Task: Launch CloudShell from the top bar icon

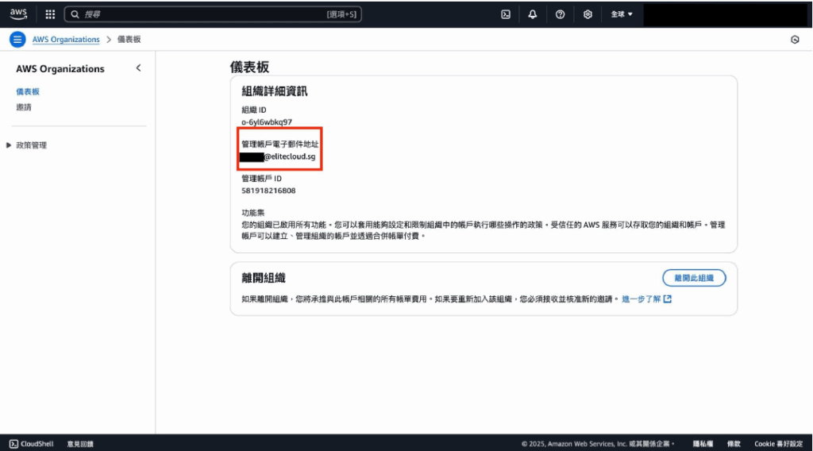Action: click(x=506, y=14)
